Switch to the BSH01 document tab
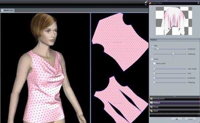This screenshot has width=200, height=123. [x=8, y=11]
